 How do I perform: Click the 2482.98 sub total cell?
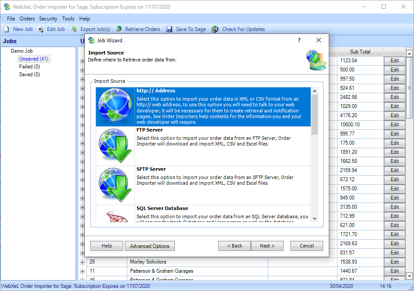pyautogui.click(x=361, y=97)
